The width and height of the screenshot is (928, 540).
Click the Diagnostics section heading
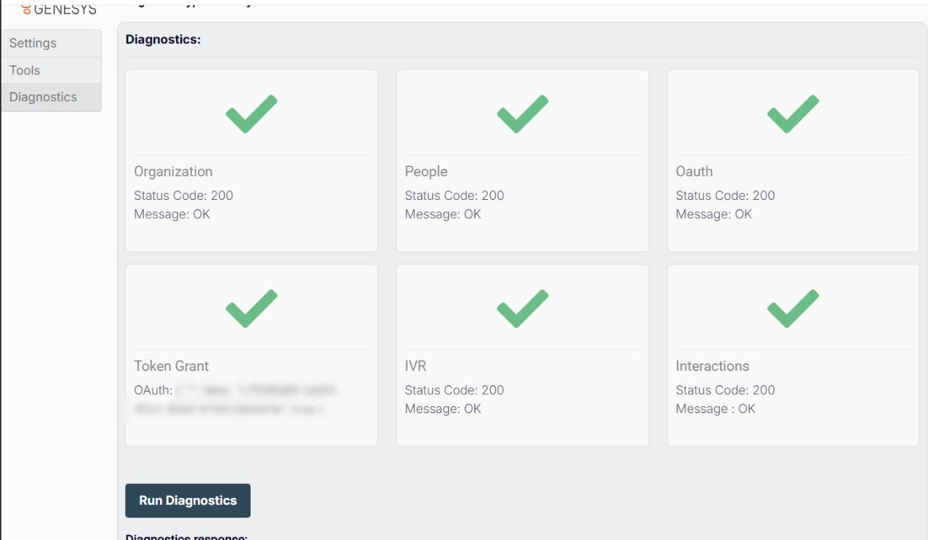(x=163, y=40)
